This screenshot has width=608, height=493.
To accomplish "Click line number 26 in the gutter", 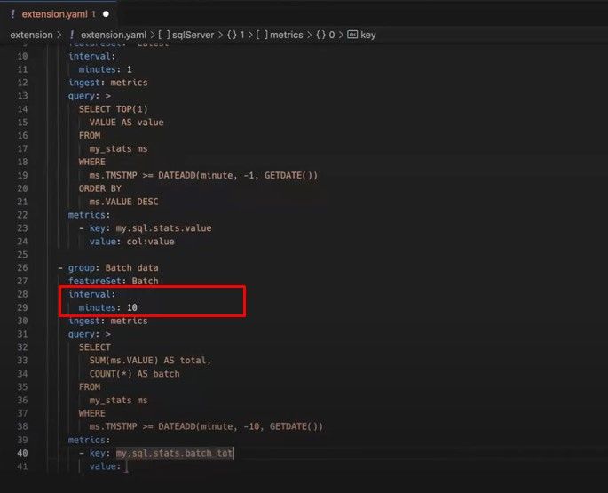I will point(21,267).
